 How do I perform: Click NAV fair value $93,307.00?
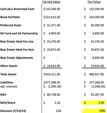pyautogui.click(x=94, y=95)
